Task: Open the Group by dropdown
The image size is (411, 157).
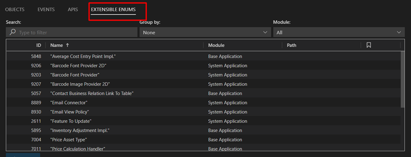Action: (x=205, y=32)
